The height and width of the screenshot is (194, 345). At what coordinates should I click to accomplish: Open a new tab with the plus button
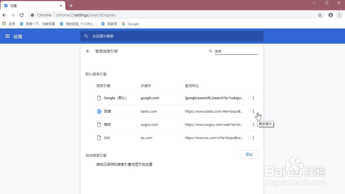coord(71,6)
